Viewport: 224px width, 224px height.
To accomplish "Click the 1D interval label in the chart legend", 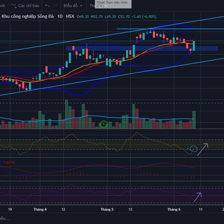I will [x=60, y=16].
